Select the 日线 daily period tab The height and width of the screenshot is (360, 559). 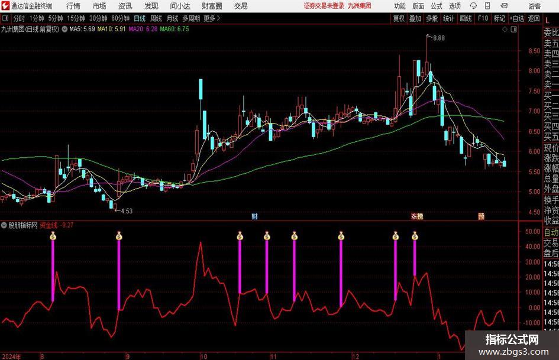click(x=140, y=18)
